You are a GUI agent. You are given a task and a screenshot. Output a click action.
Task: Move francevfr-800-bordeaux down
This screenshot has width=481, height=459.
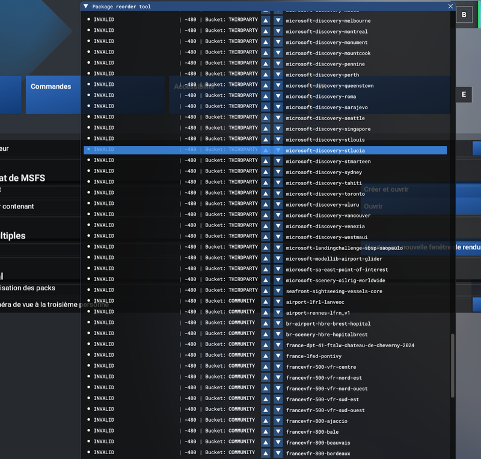click(278, 453)
